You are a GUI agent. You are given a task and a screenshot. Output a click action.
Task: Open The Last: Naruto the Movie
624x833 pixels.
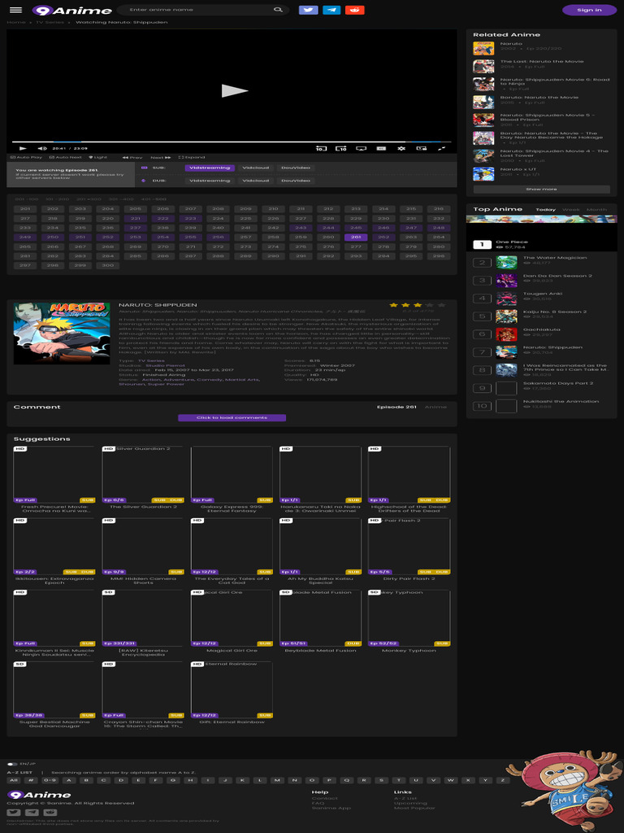point(542,62)
